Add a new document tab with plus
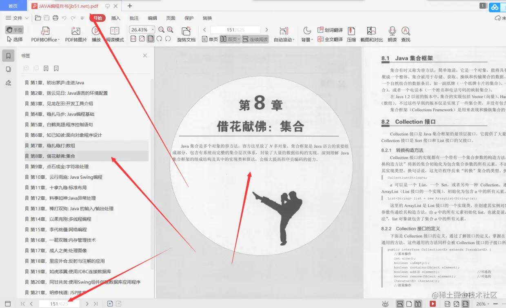This screenshot has height=308, width=506. (x=130, y=6)
